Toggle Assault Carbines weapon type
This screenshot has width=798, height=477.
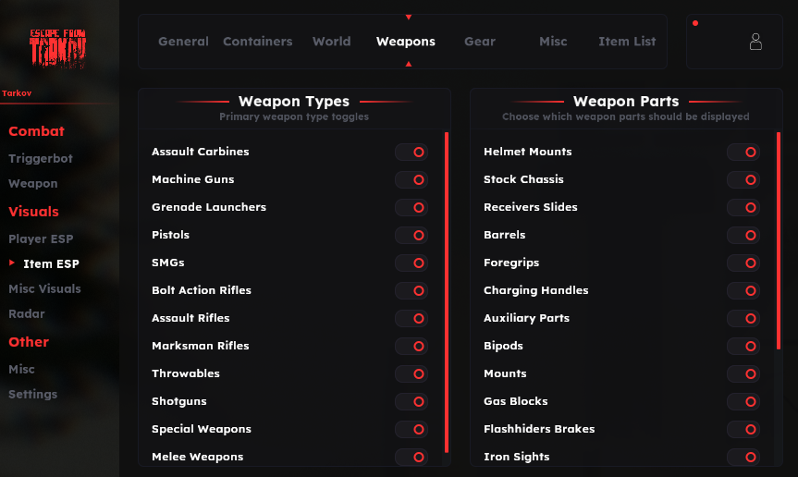(411, 152)
